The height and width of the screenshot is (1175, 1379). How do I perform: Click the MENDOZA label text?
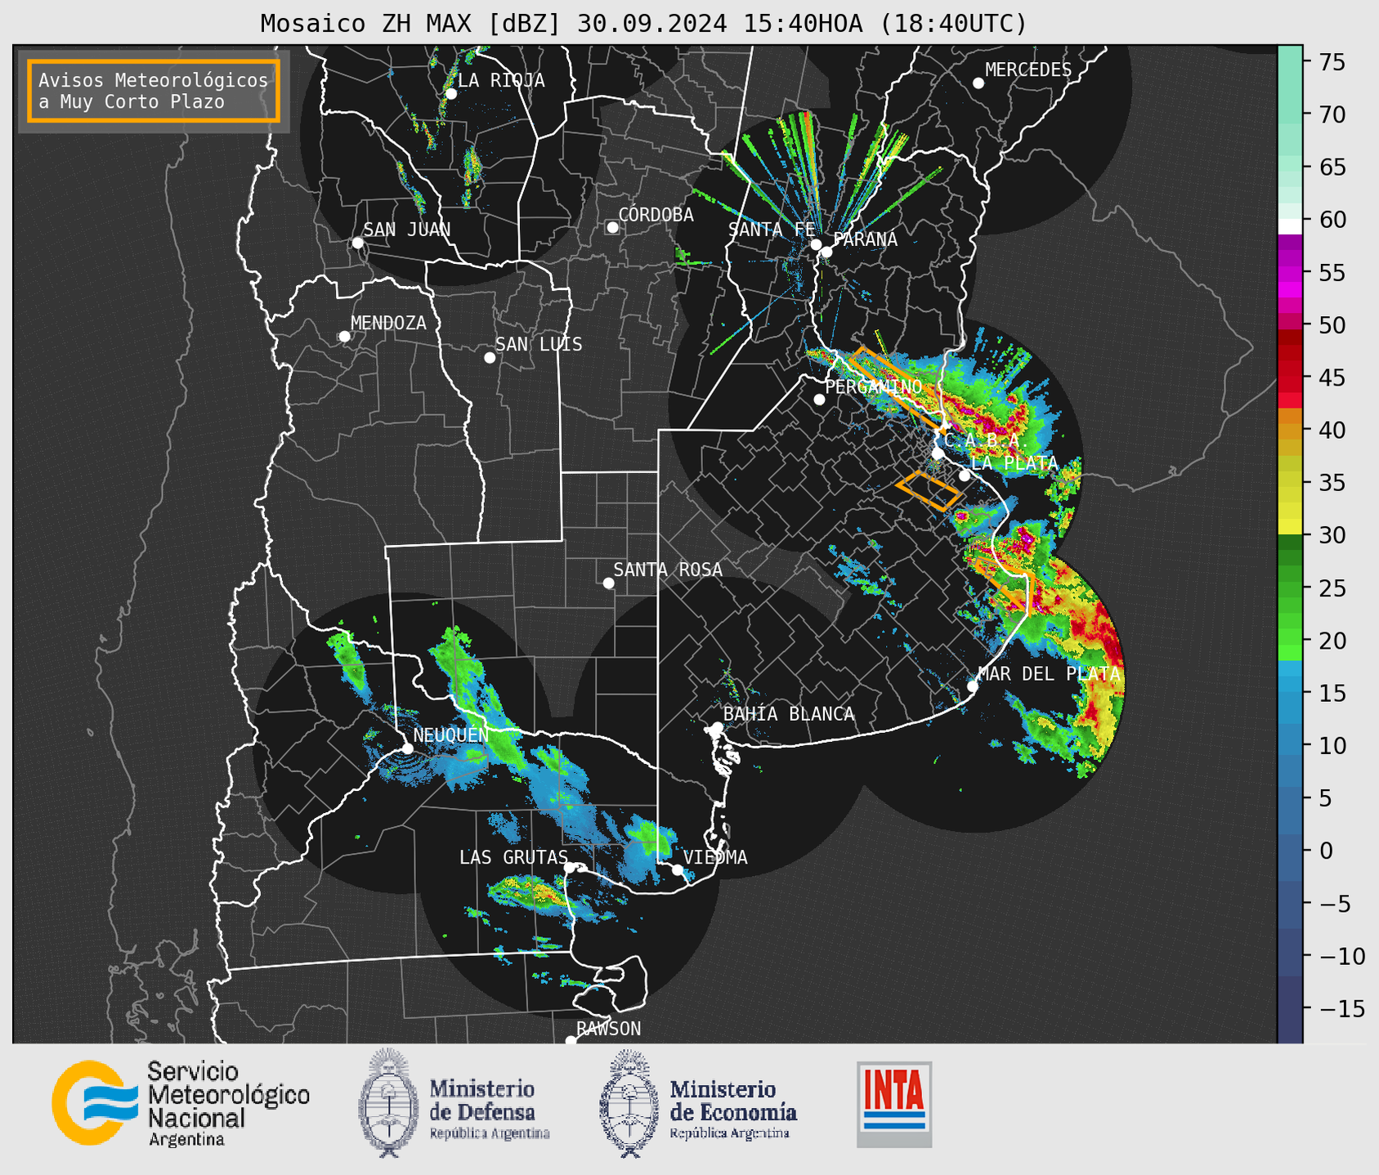388,323
